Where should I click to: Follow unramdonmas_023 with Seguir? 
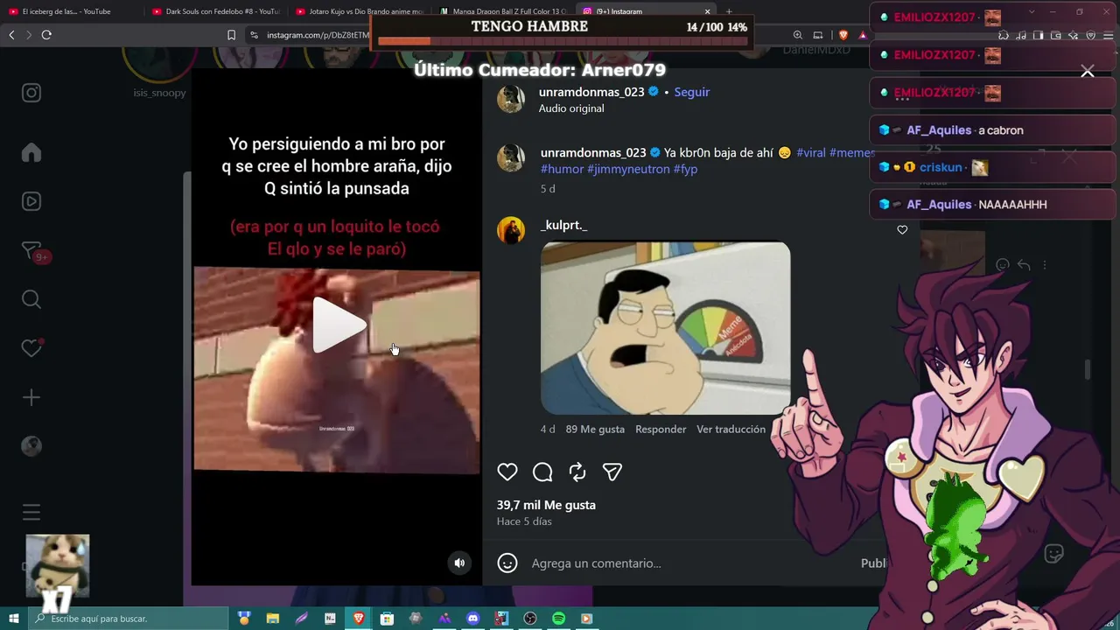[x=691, y=92]
